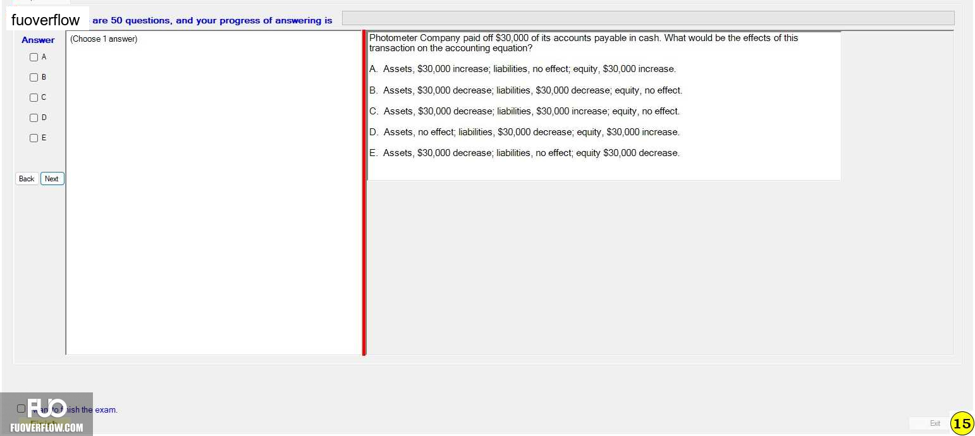Click the '50 questions' progress label
Viewport: 975px width, 436px height.
point(212,20)
